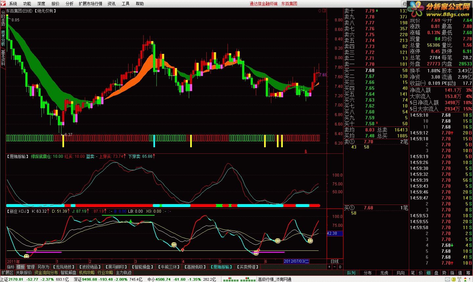The image size is (473, 282).
Task: Click the split-window square icon beside the diamond
Action: [x=324, y=11]
